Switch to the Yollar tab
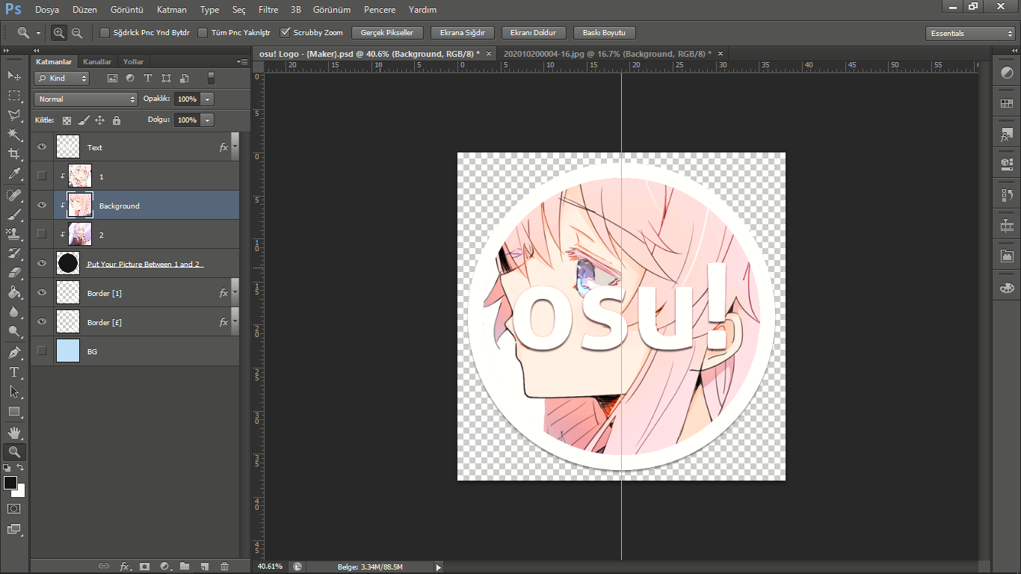1021x574 pixels. [x=134, y=62]
